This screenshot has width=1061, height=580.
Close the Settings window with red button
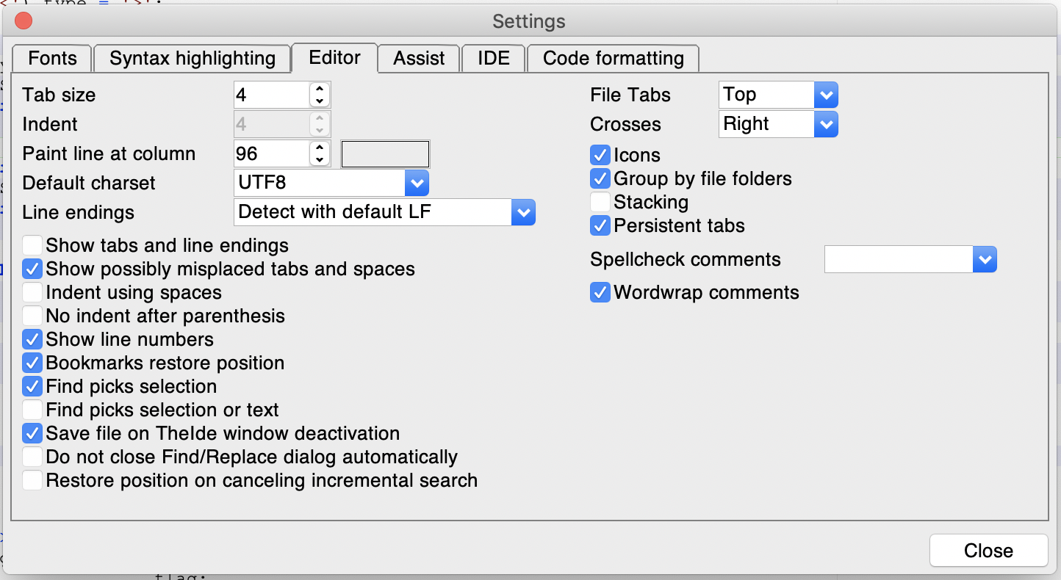click(x=24, y=21)
